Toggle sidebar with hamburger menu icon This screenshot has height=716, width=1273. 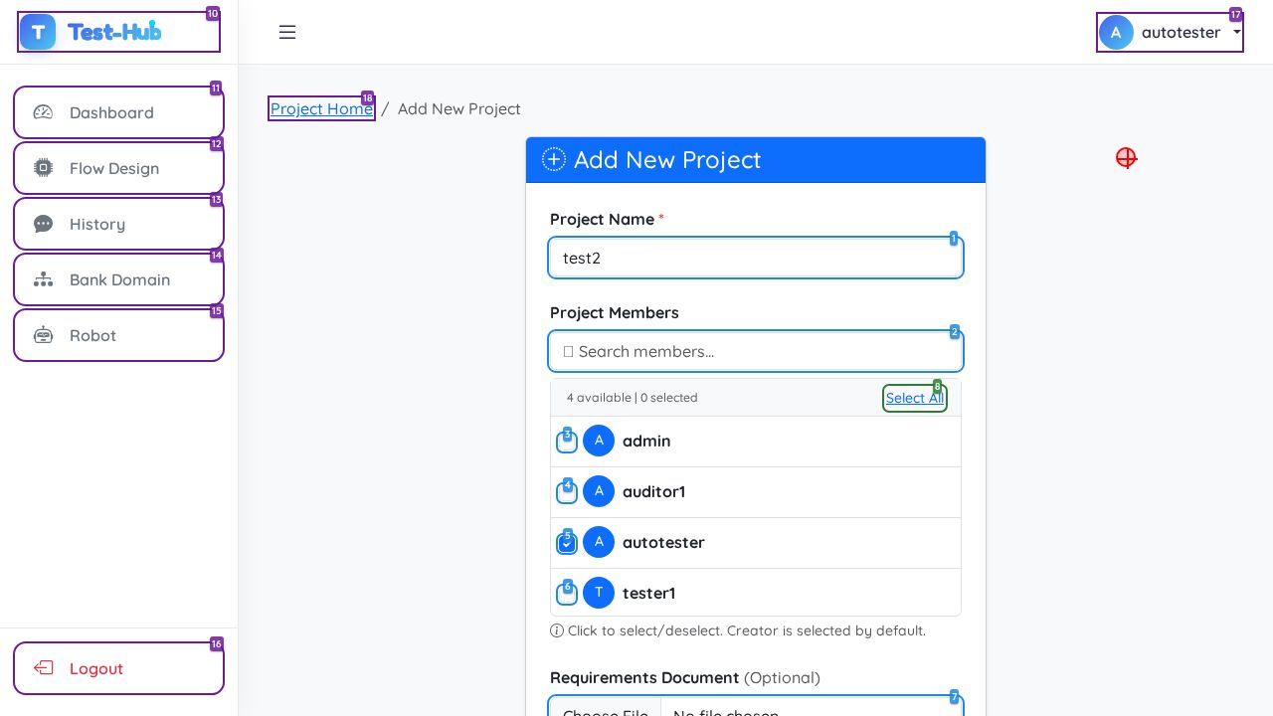click(287, 32)
